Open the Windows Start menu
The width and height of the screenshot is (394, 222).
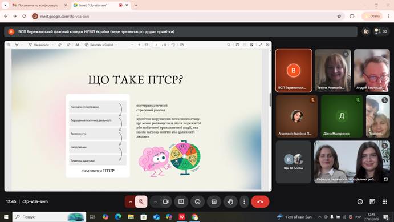(6, 217)
